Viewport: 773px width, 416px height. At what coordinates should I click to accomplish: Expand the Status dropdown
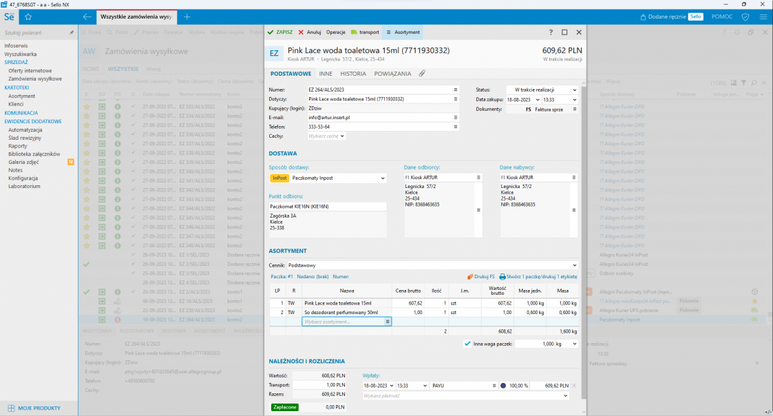pyautogui.click(x=573, y=90)
